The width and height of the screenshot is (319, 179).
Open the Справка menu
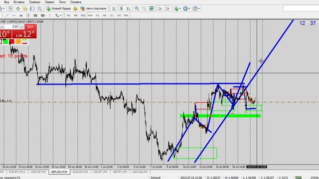click(x=76, y=2)
